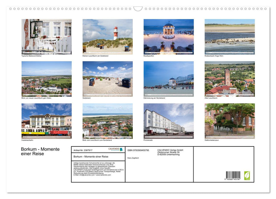Click the 'Typische Bäderarchitektur' caption
The width and height of the screenshot is (276, 199).
click(32, 56)
